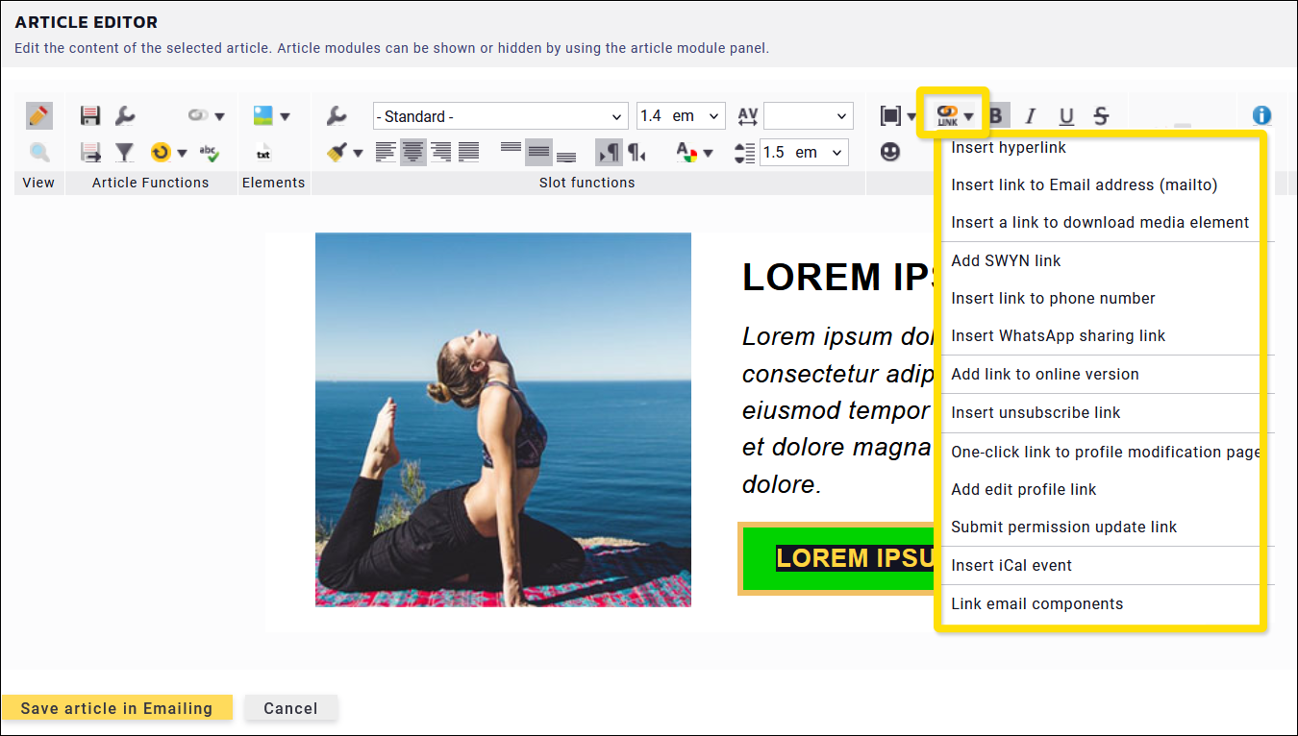The image size is (1298, 736).
Task: Choose Insert WhatsApp sharing link
Action: 1058,335
